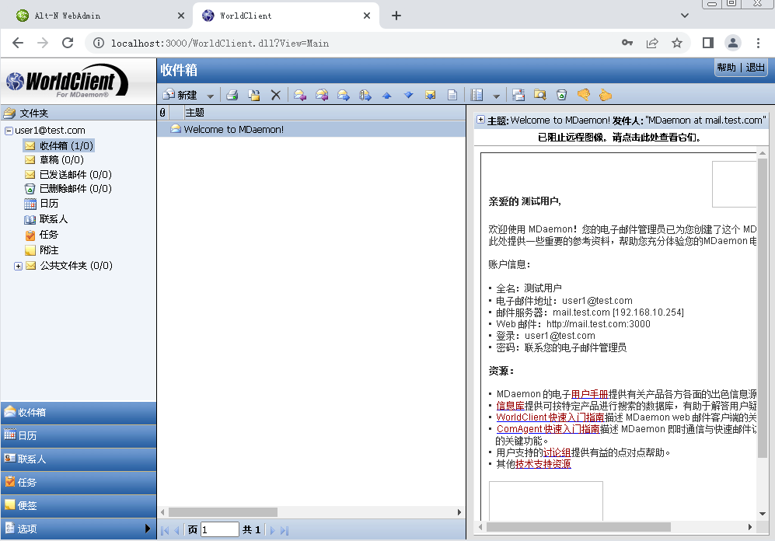Open the 选项 options menu
Viewport: 775px width, 541px height.
click(79, 529)
